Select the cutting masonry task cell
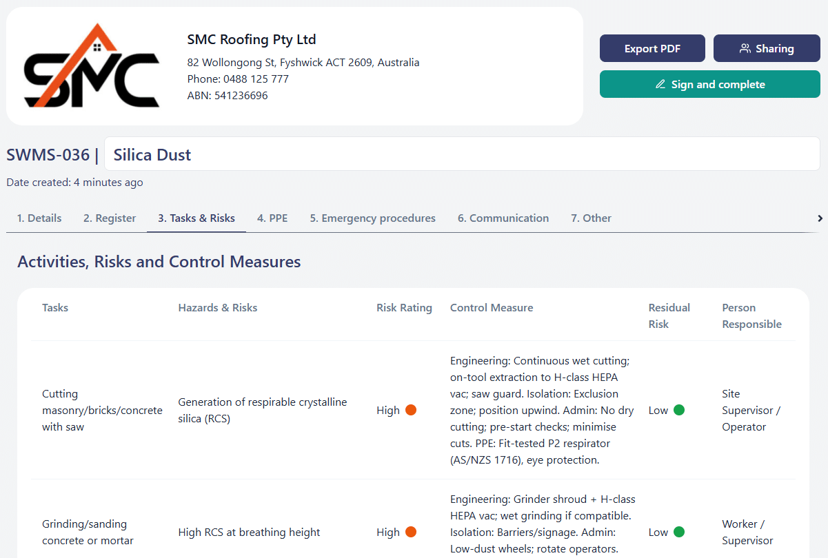Image resolution: width=828 pixels, height=558 pixels. 102,410
